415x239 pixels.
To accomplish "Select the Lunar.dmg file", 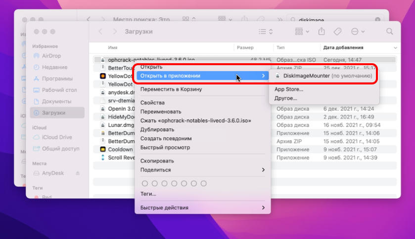I will [245, 125].
